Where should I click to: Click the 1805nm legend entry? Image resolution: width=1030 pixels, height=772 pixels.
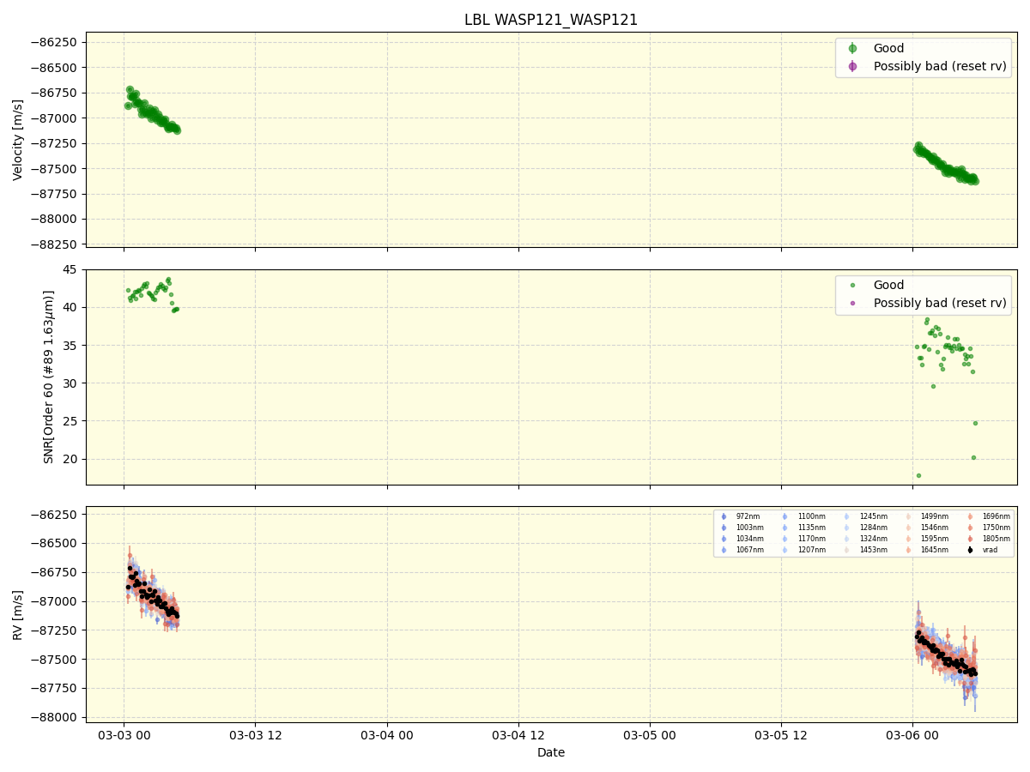click(989, 539)
